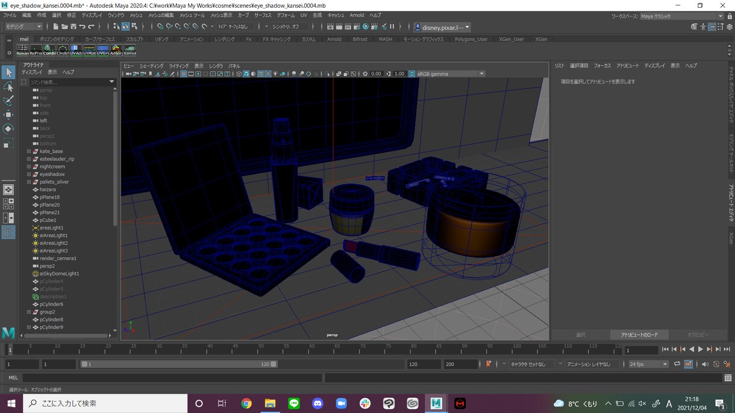735x413 pixels.
Task: Click the UVGri shelf button
Action: click(x=103, y=50)
